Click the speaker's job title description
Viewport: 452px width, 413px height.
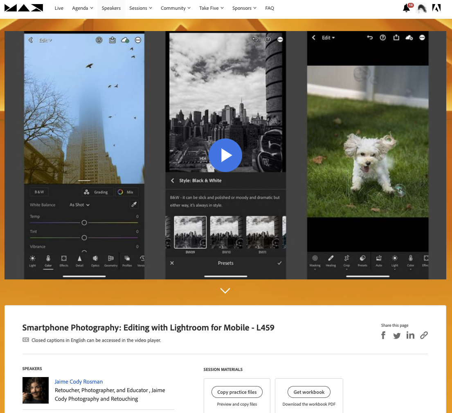pos(110,395)
